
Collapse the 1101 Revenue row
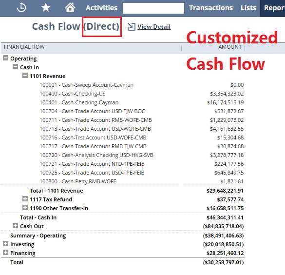point(25,75)
